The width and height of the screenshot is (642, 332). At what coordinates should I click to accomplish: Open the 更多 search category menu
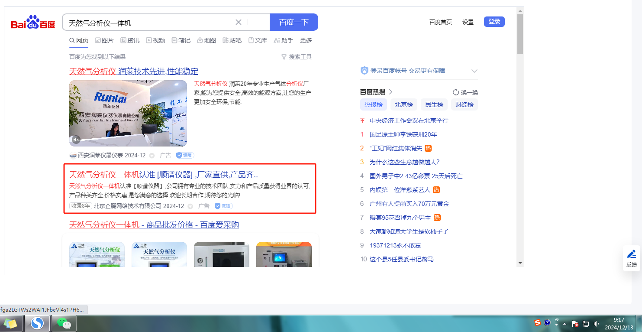[x=306, y=40]
